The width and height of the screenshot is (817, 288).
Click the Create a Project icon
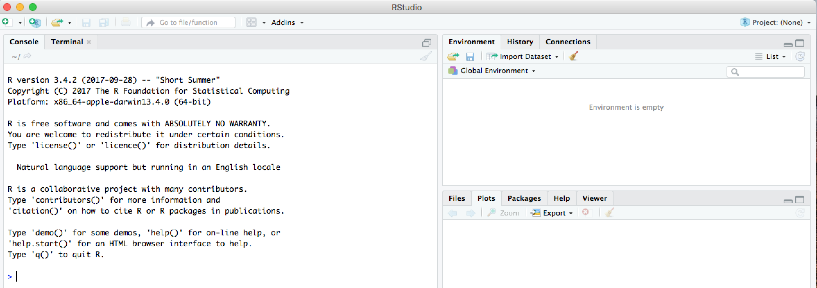point(35,22)
